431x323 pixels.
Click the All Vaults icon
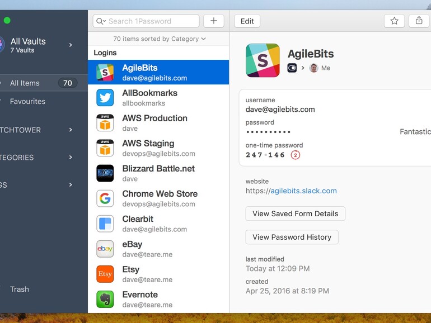pyautogui.click(x=2, y=45)
